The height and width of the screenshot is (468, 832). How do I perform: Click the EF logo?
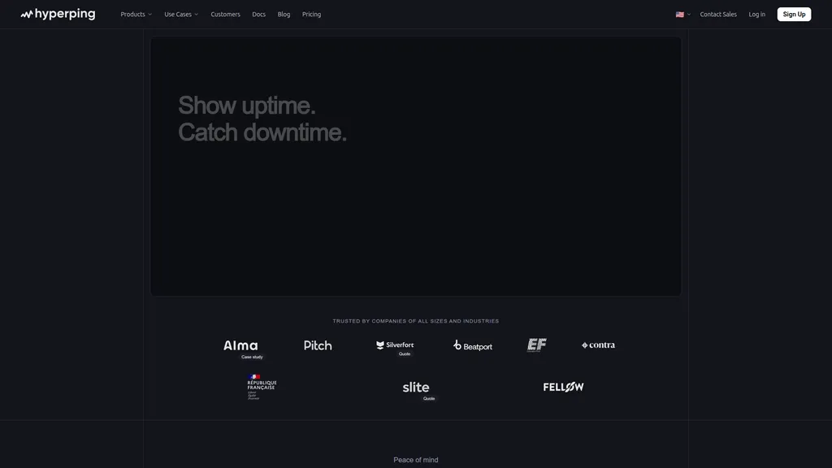536,344
